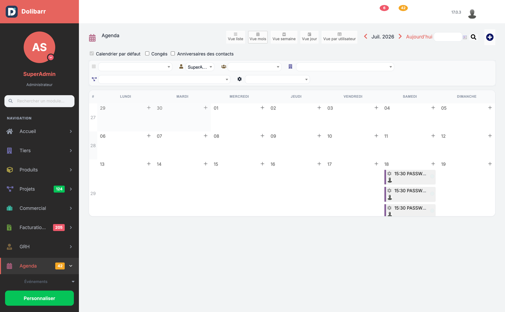Go to previous month with left arrow
This screenshot has width=505, height=312.
[366, 37]
